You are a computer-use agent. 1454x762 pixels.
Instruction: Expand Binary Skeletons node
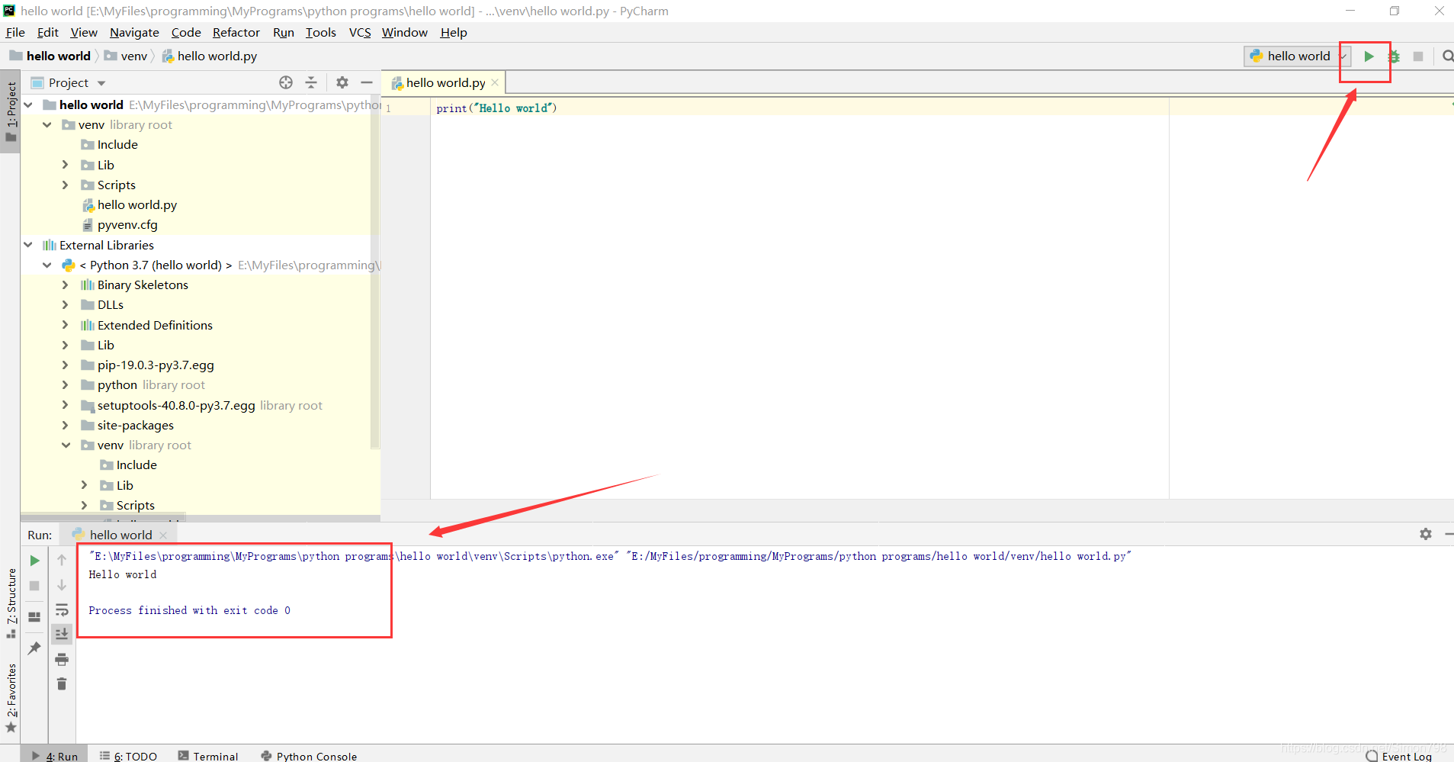pos(66,285)
